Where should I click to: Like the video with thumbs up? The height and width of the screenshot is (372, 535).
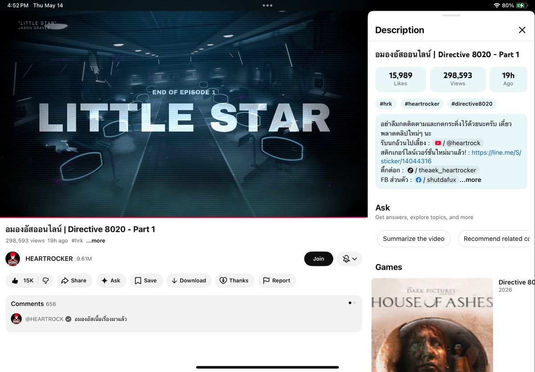[22, 281]
